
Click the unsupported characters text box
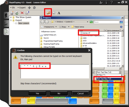pos(55,71)
